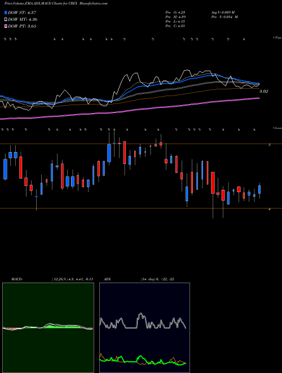This screenshot has height=373, width=282.
Task: Click the 'Pre L: 4.15' value
Action: [175, 21]
